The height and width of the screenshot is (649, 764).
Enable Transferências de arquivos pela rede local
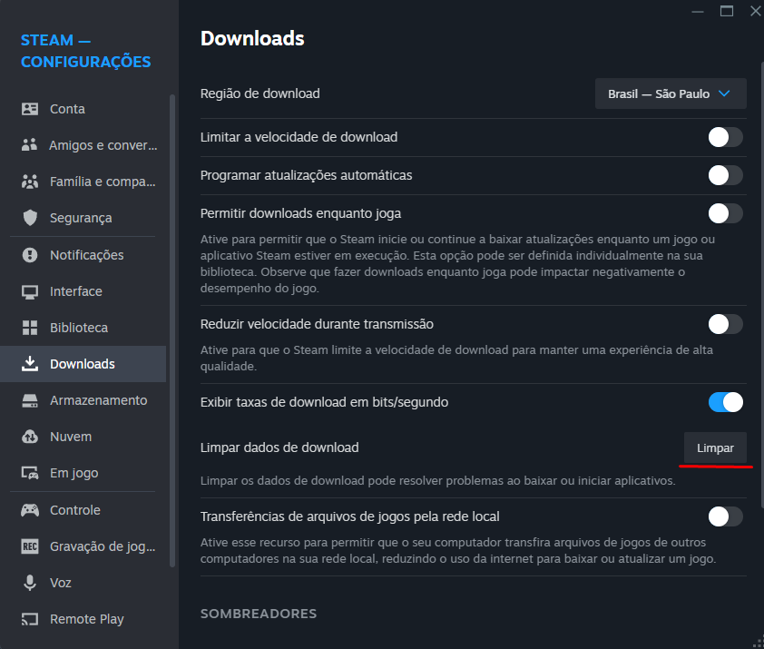coord(726,516)
